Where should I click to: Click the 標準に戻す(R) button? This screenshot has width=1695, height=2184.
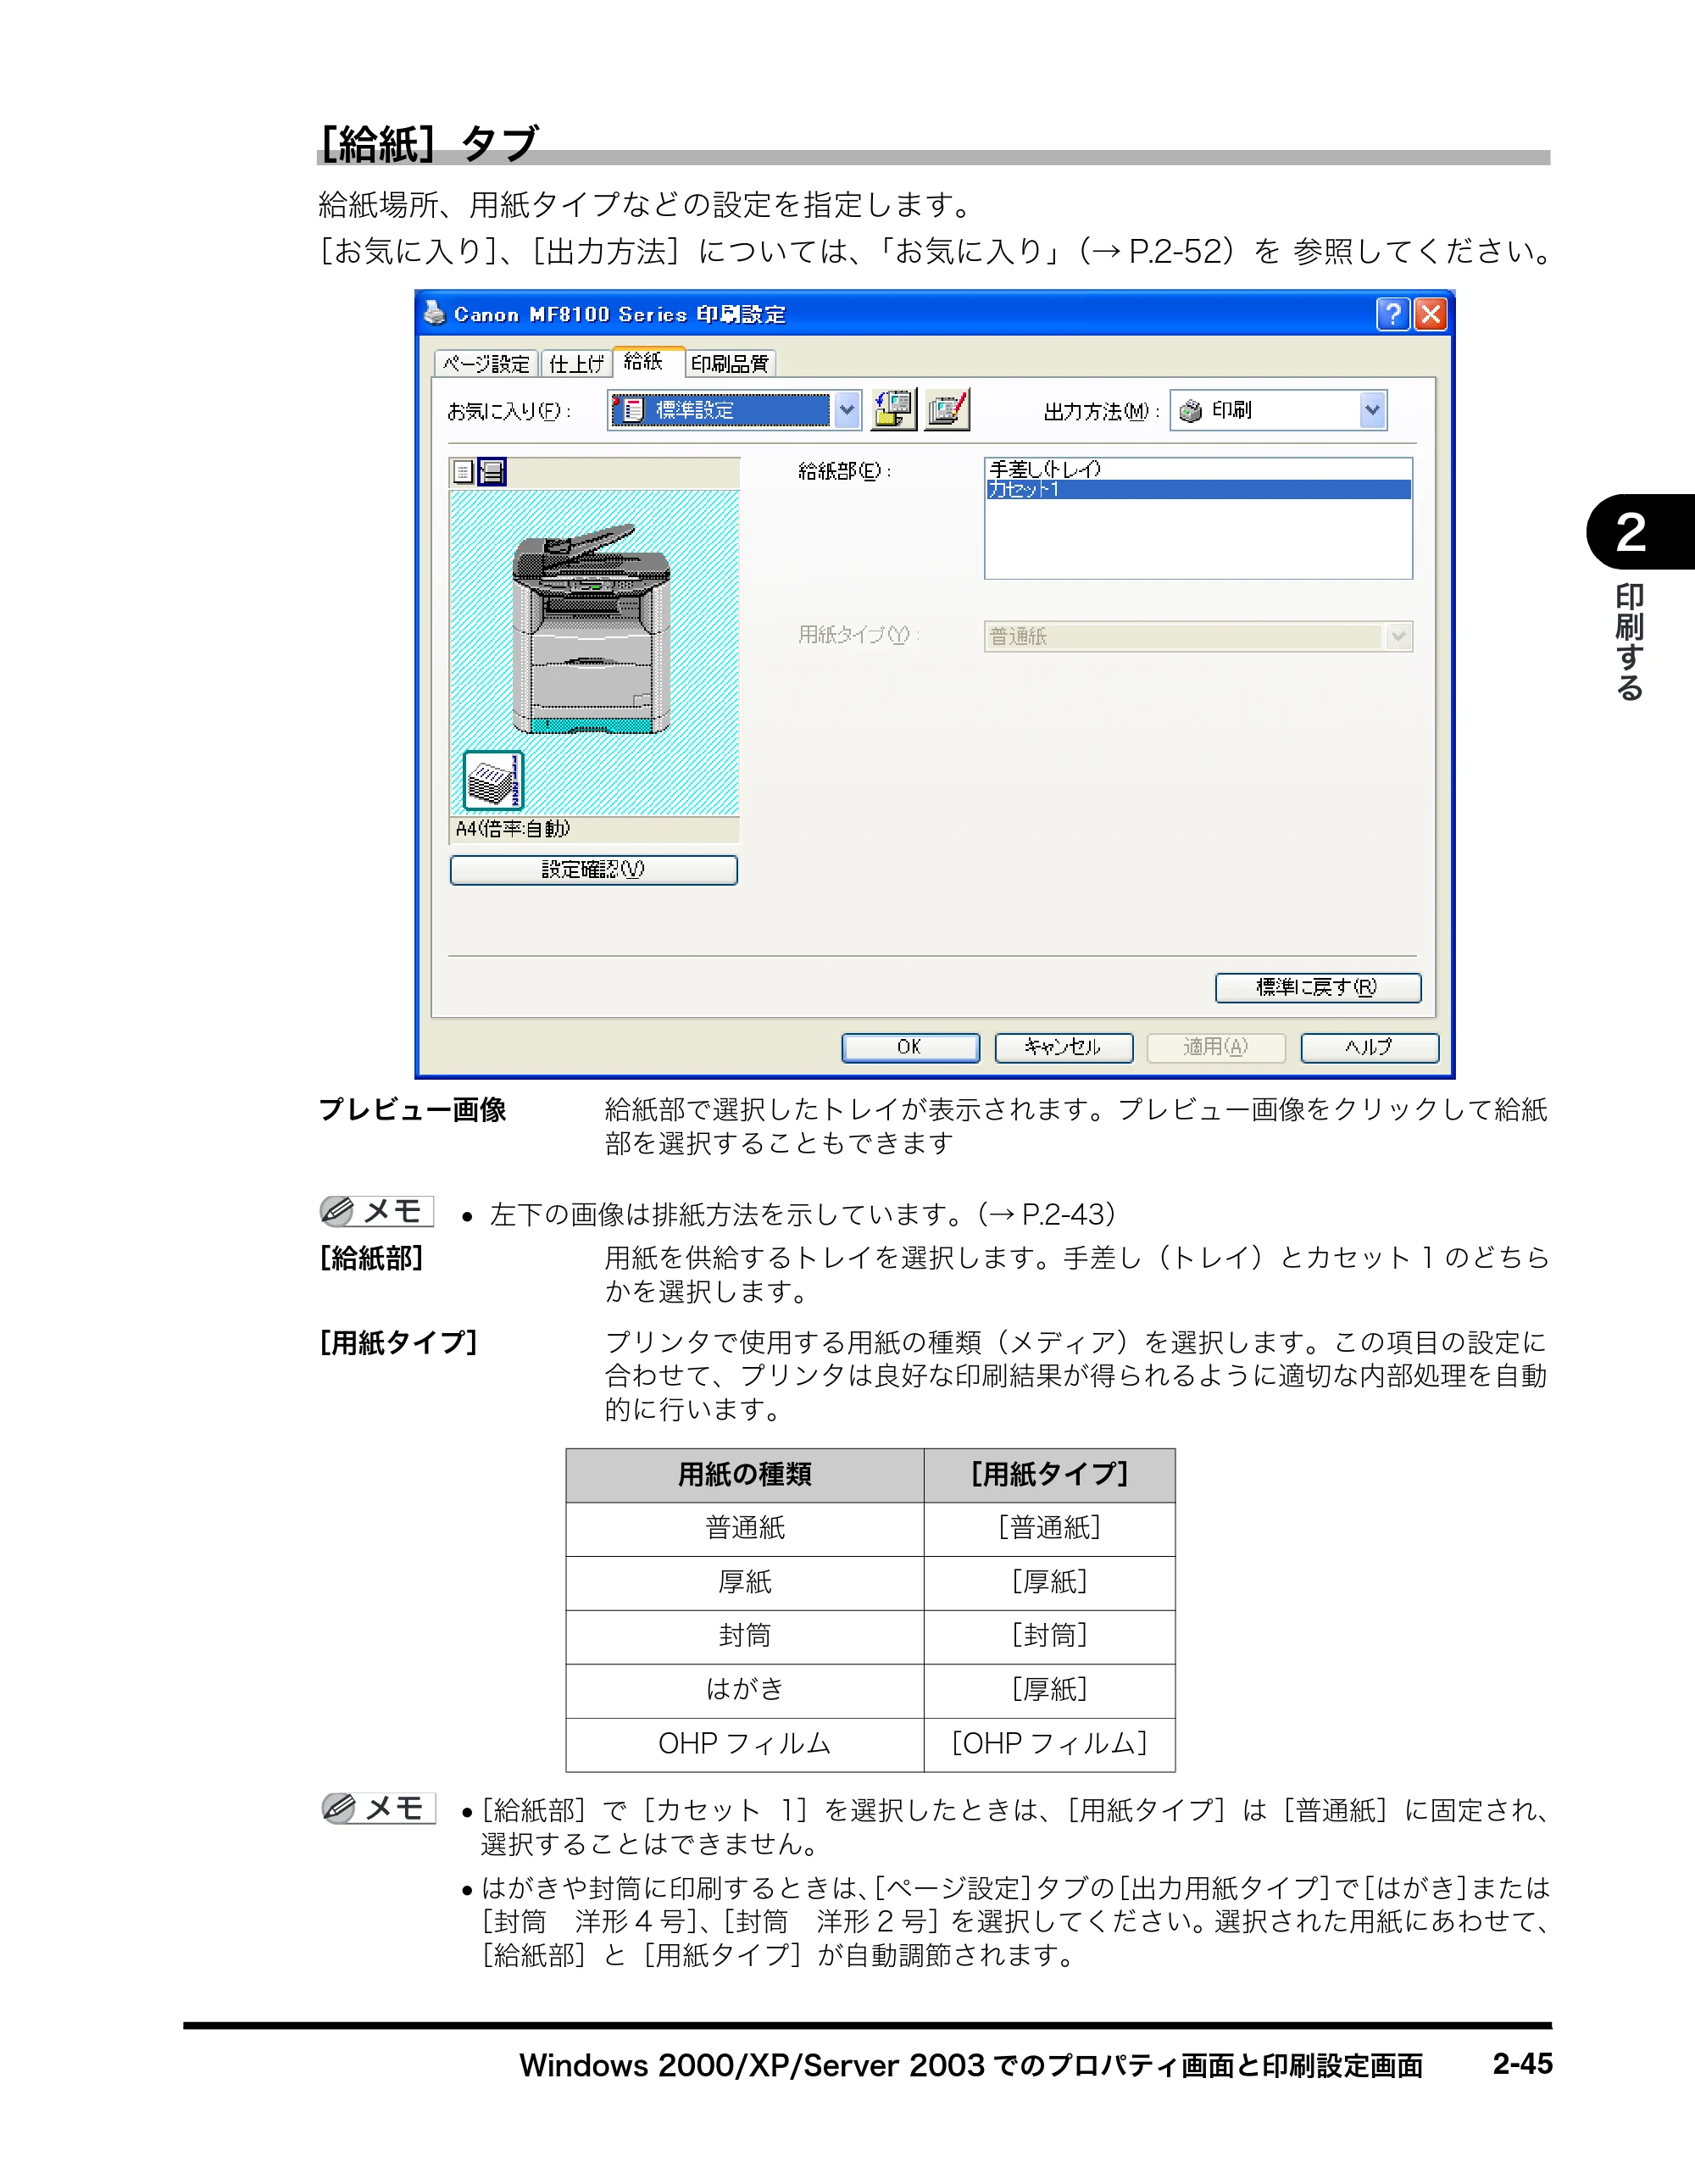click(1318, 988)
